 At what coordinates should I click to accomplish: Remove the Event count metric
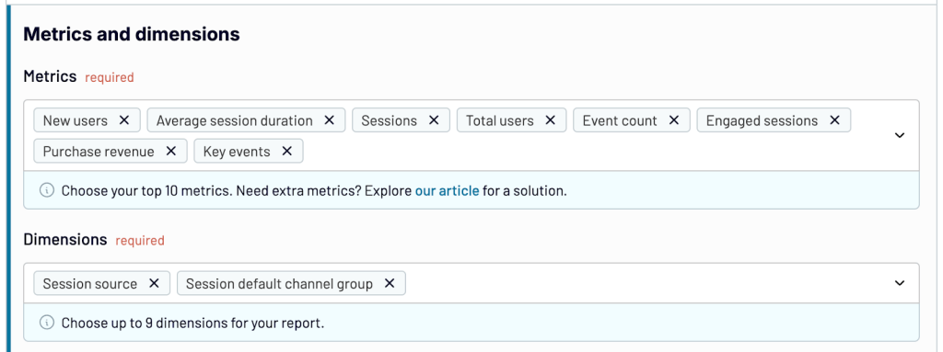(673, 120)
